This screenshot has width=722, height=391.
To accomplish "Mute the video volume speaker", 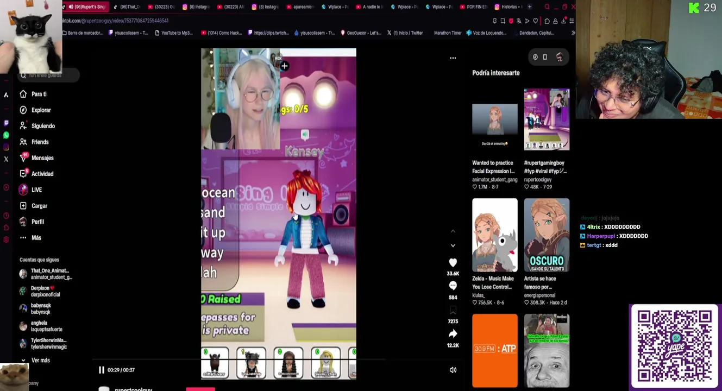I will click(x=453, y=370).
